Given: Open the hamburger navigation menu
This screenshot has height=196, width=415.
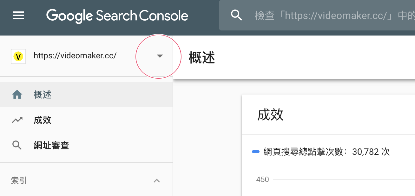Looking at the screenshot, I should pyautogui.click(x=18, y=15).
